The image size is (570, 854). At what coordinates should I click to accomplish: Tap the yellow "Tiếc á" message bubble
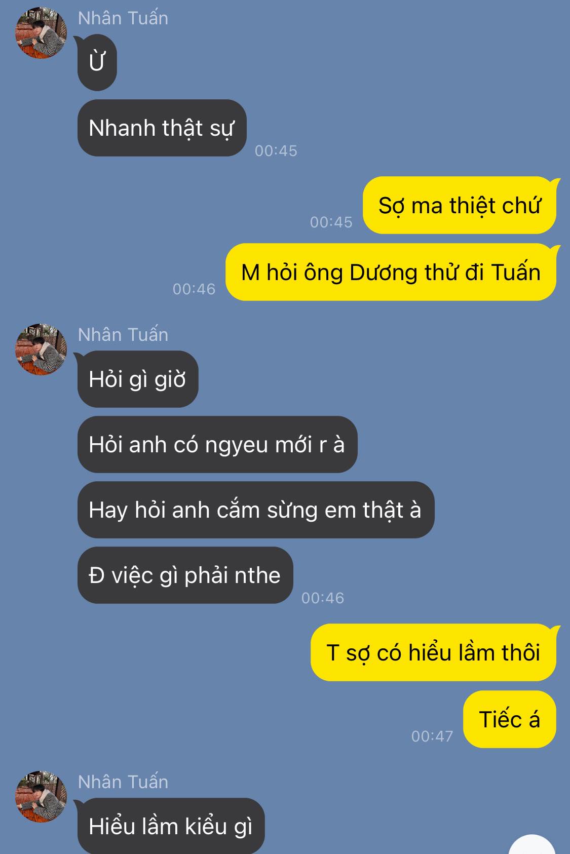coord(510,720)
